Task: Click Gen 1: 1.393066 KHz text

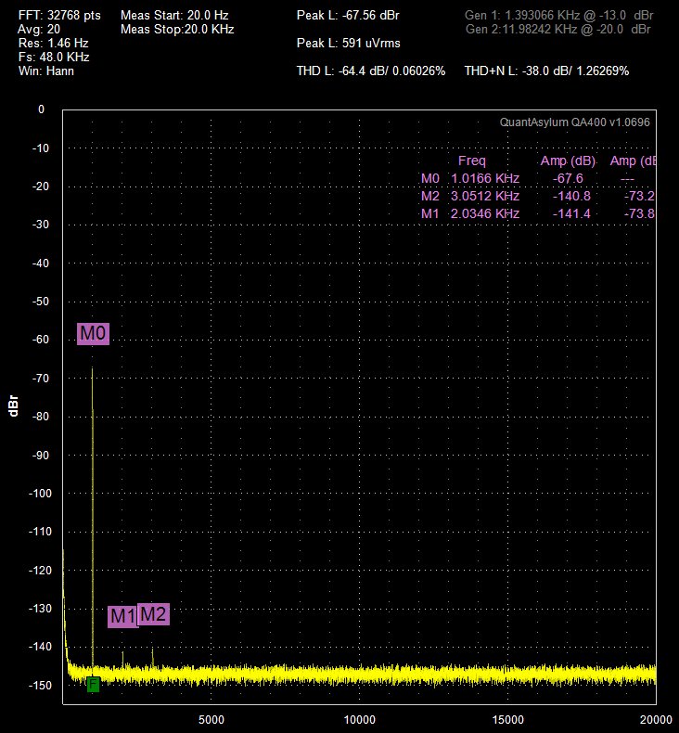Action: [559, 16]
